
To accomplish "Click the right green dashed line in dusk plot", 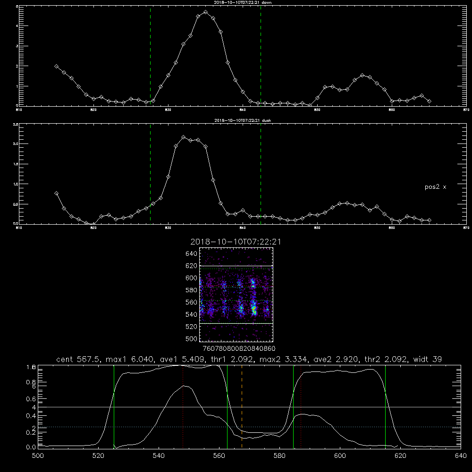I will click(x=261, y=174).
